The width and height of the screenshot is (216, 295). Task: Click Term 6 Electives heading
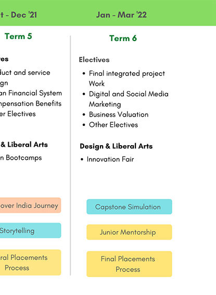click(x=94, y=60)
